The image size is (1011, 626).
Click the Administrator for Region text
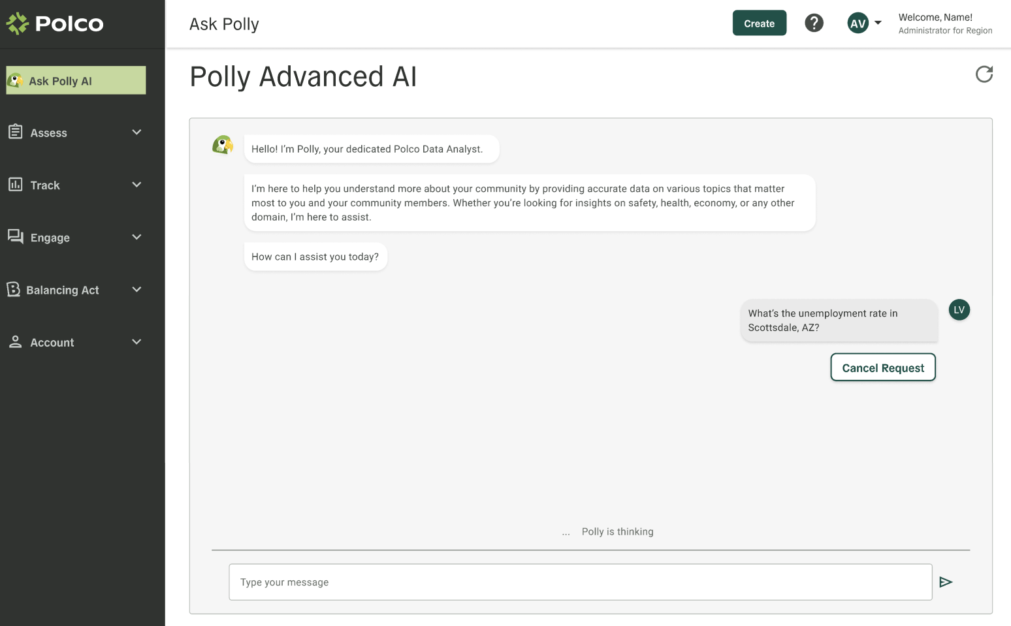click(x=945, y=31)
